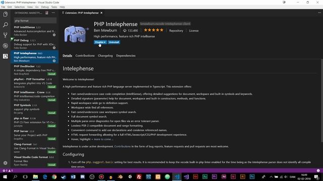Install PHP Symbols extension
The height and width of the screenshot is (181, 323).
51,113
